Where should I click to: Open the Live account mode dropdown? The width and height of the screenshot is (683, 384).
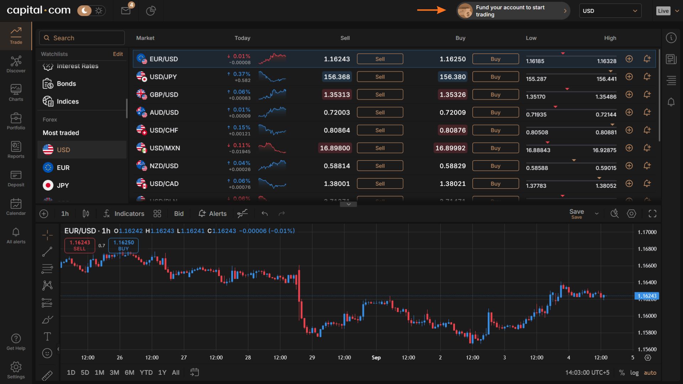click(x=667, y=11)
